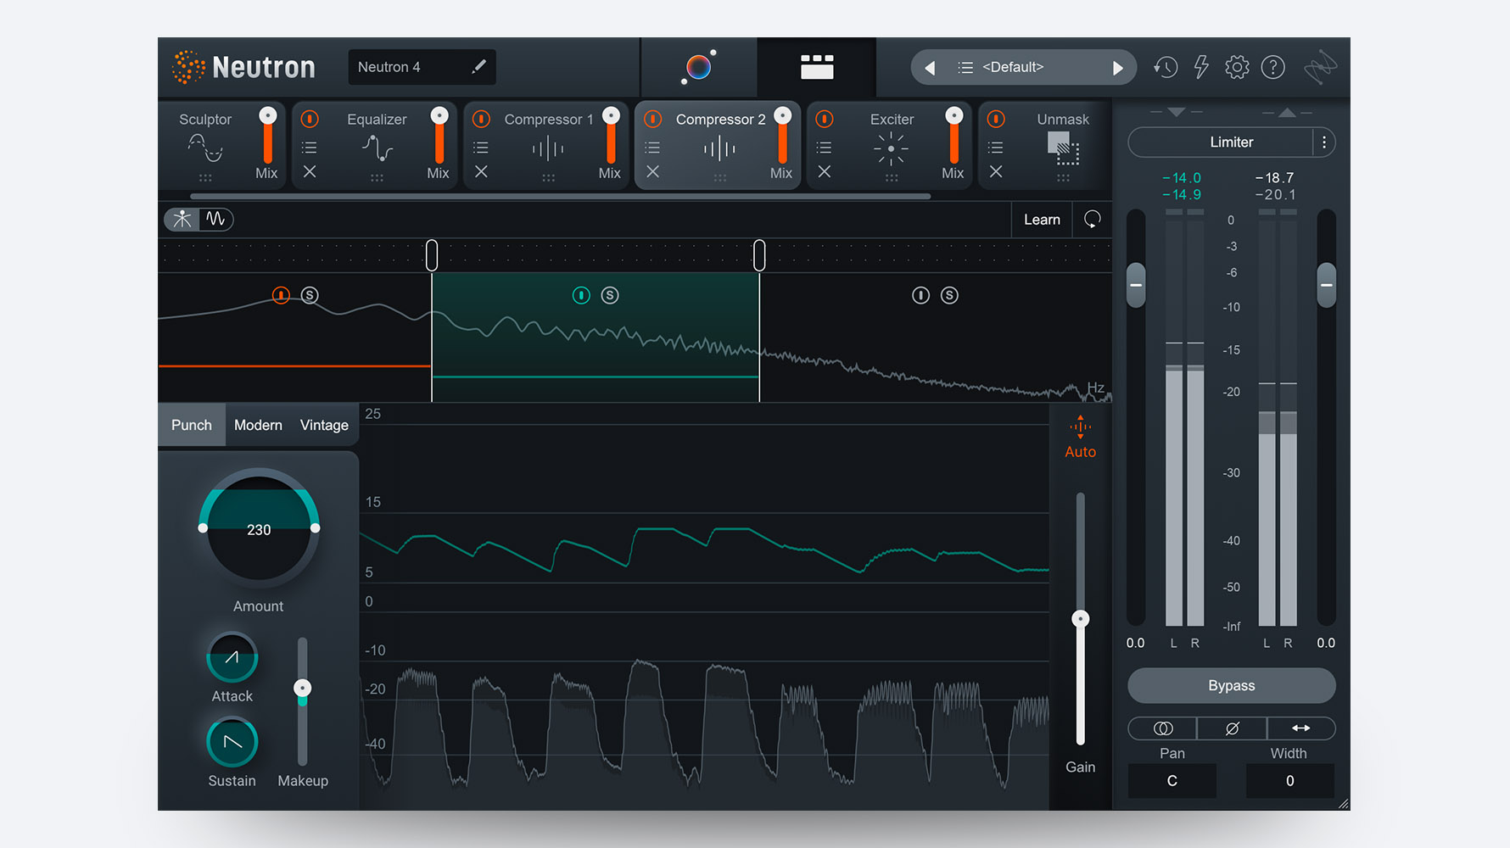
Task: Toggle power for Compressor 2 module
Action: (x=652, y=119)
